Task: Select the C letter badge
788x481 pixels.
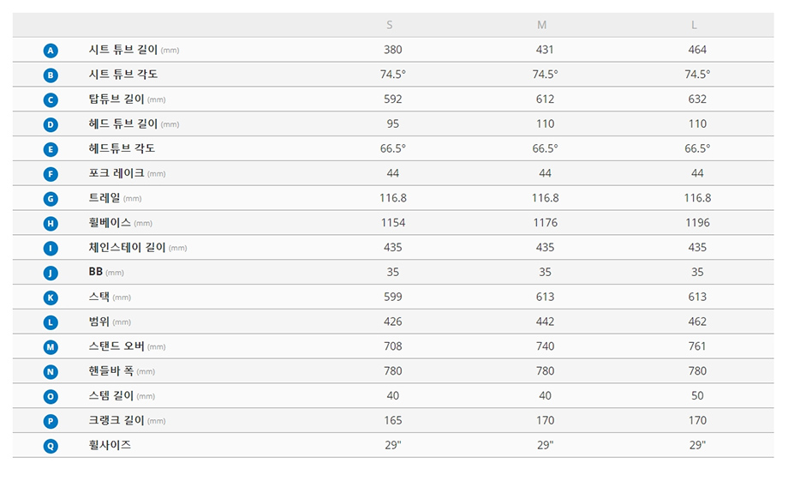Action: (x=51, y=100)
